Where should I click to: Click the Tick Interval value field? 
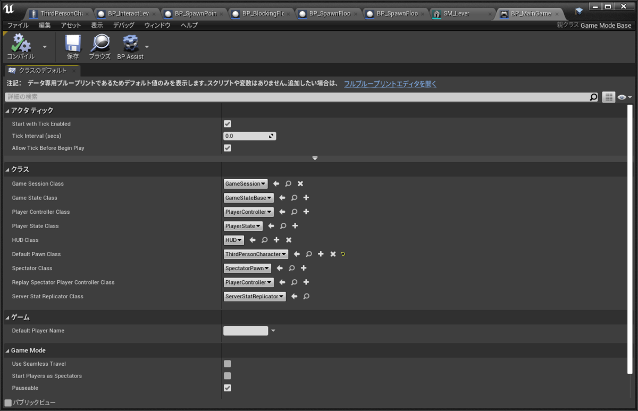(x=249, y=136)
